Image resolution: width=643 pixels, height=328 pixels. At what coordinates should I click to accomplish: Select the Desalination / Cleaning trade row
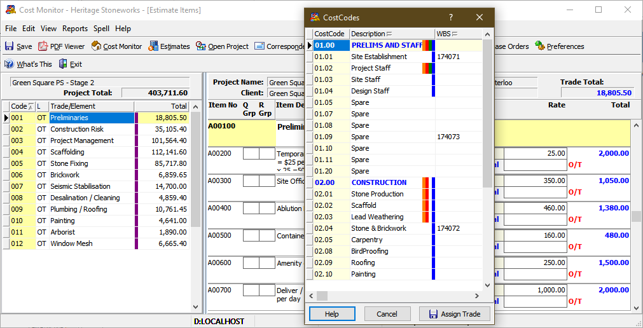(96, 198)
